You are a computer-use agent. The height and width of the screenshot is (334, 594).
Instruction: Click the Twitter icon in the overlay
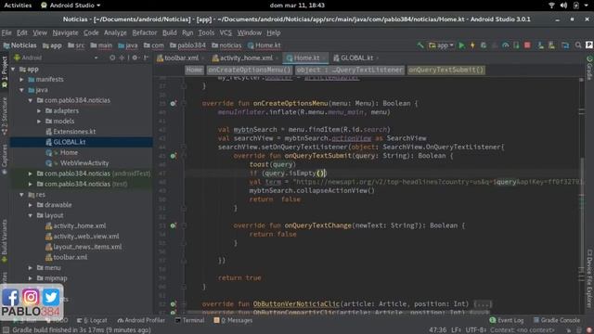[x=51, y=297]
